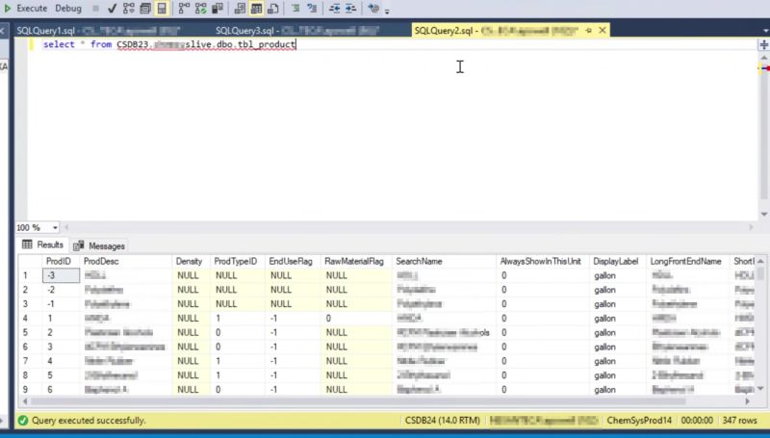This screenshot has height=438, width=770.
Task: Switch output to Results to File
Action: tap(273, 9)
